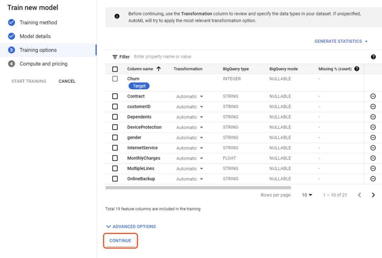Select the checkbox for the Churn row

115,78
